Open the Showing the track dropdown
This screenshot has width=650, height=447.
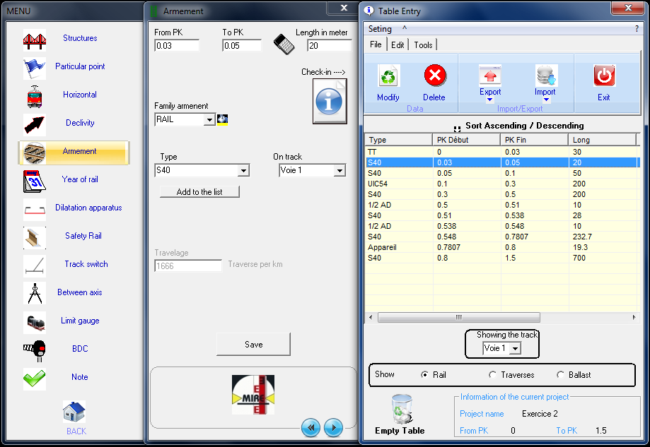point(515,349)
